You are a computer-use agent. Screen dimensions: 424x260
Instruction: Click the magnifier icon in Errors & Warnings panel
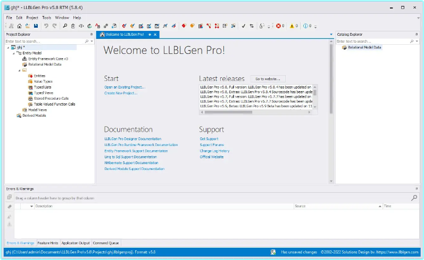point(414,198)
